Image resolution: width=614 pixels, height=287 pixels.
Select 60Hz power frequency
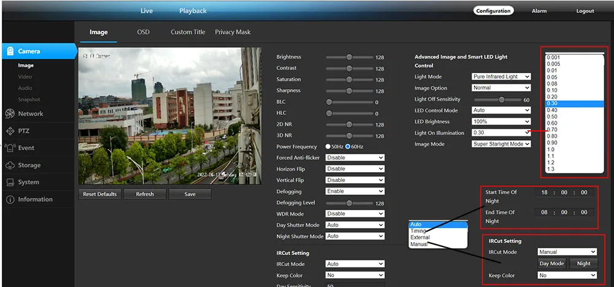pyautogui.click(x=348, y=147)
